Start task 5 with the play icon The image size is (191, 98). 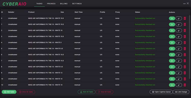172,49
